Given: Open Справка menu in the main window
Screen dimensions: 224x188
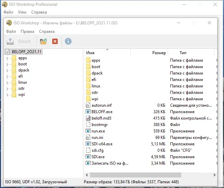Looking at the screenshot, I should point(39,12).
